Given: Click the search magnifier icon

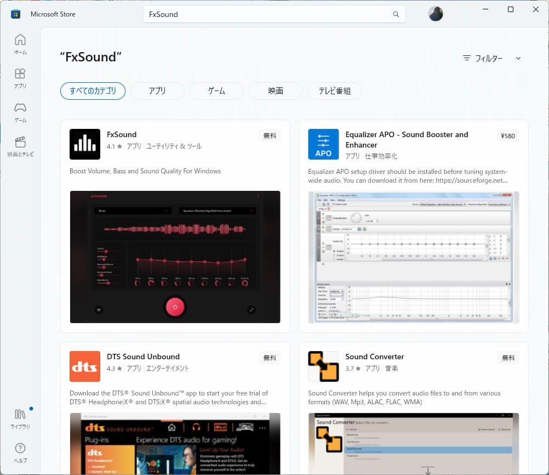Looking at the screenshot, I should point(396,14).
